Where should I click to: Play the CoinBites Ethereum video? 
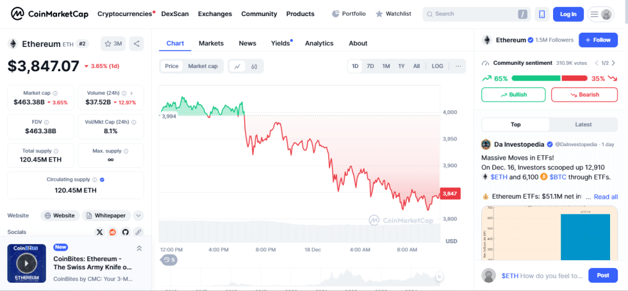[26, 262]
